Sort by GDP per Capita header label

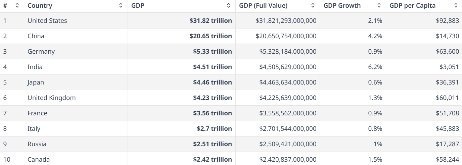pyautogui.click(x=413, y=6)
